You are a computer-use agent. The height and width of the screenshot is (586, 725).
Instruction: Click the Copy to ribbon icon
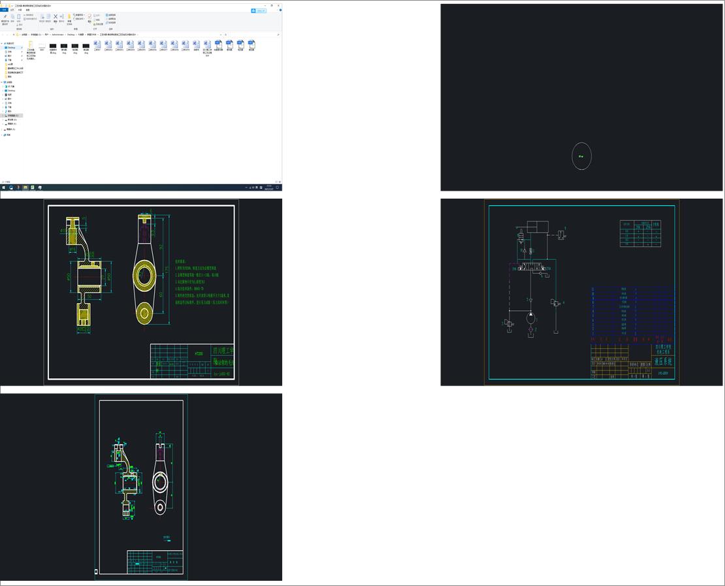pyautogui.click(x=48, y=17)
